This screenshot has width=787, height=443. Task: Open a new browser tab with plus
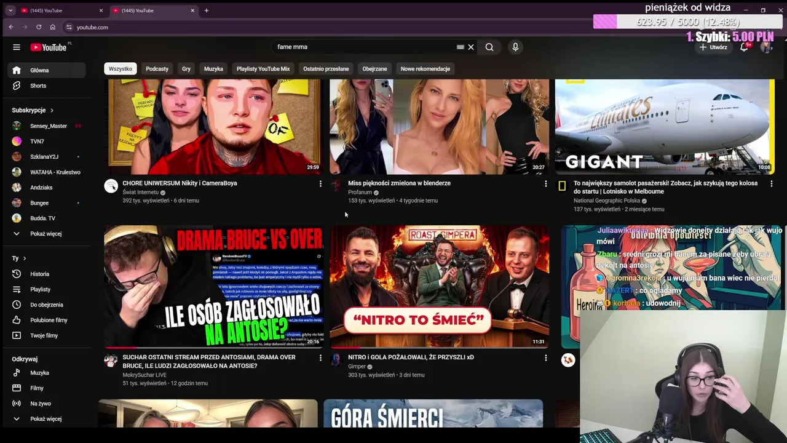tap(207, 10)
